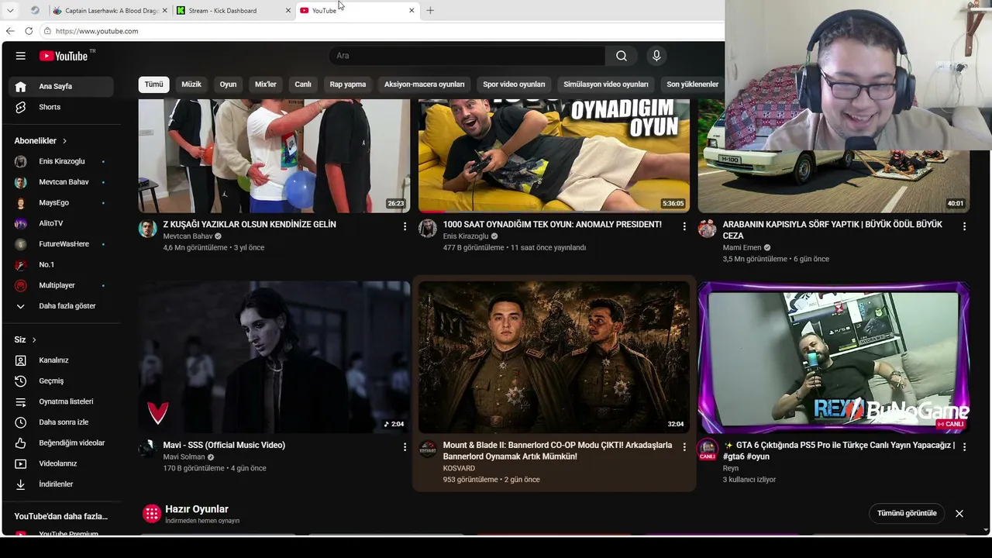Play the Mavi - SSS music video thumbnail
This screenshot has height=558, width=992.
[274, 356]
